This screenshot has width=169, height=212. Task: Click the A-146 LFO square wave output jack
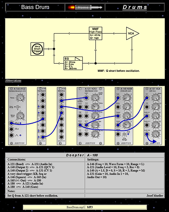click(11, 123)
